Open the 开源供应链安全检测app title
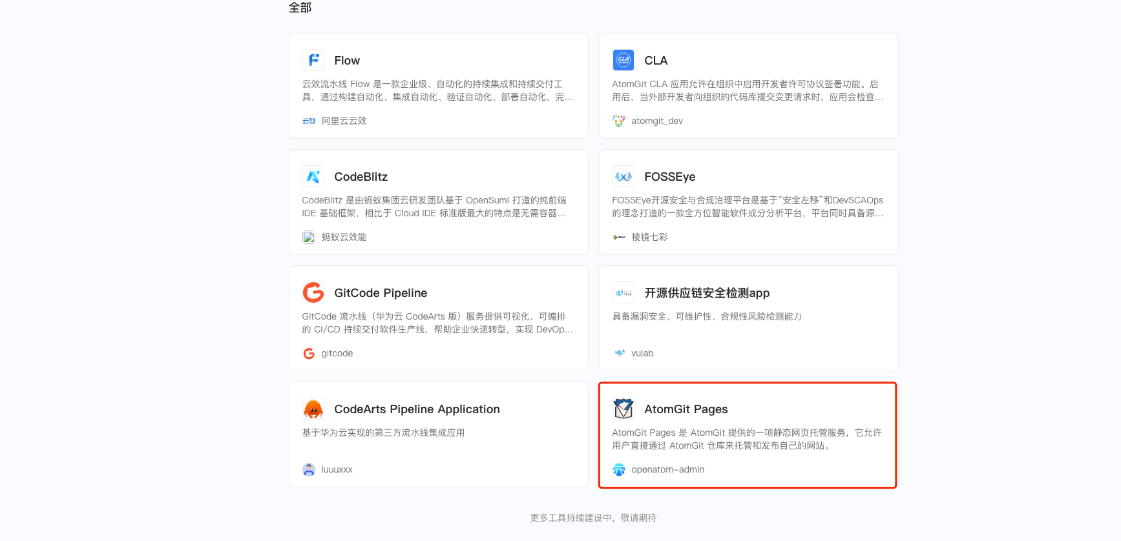The width and height of the screenshot is (1121, 541). 707,293
